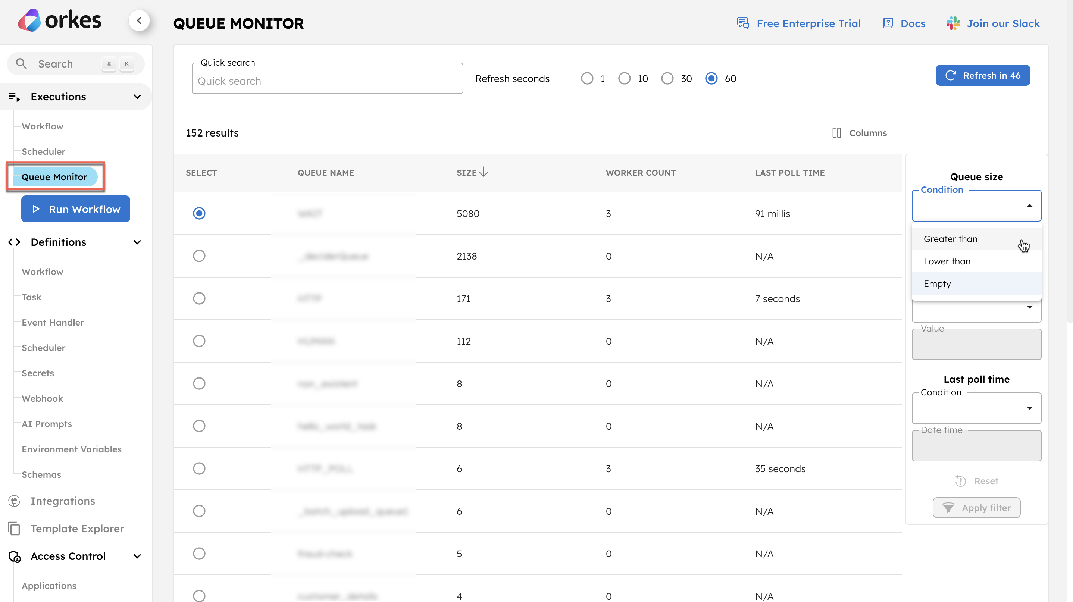Screen dimensions: 1073x602
Task: Select the queue row with size 5080
Action: click(199, 213)
